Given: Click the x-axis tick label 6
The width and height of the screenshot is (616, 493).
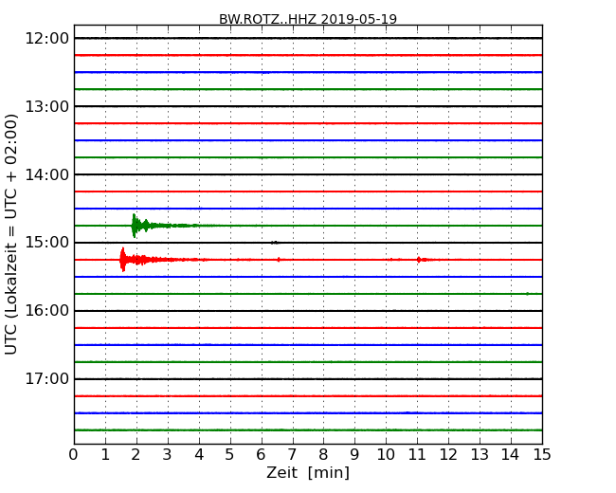Looking at the screenshot, I should 262,455.
